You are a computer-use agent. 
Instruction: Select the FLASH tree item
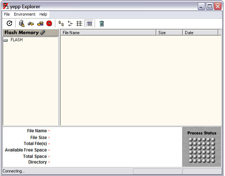[x=17, y=40]
